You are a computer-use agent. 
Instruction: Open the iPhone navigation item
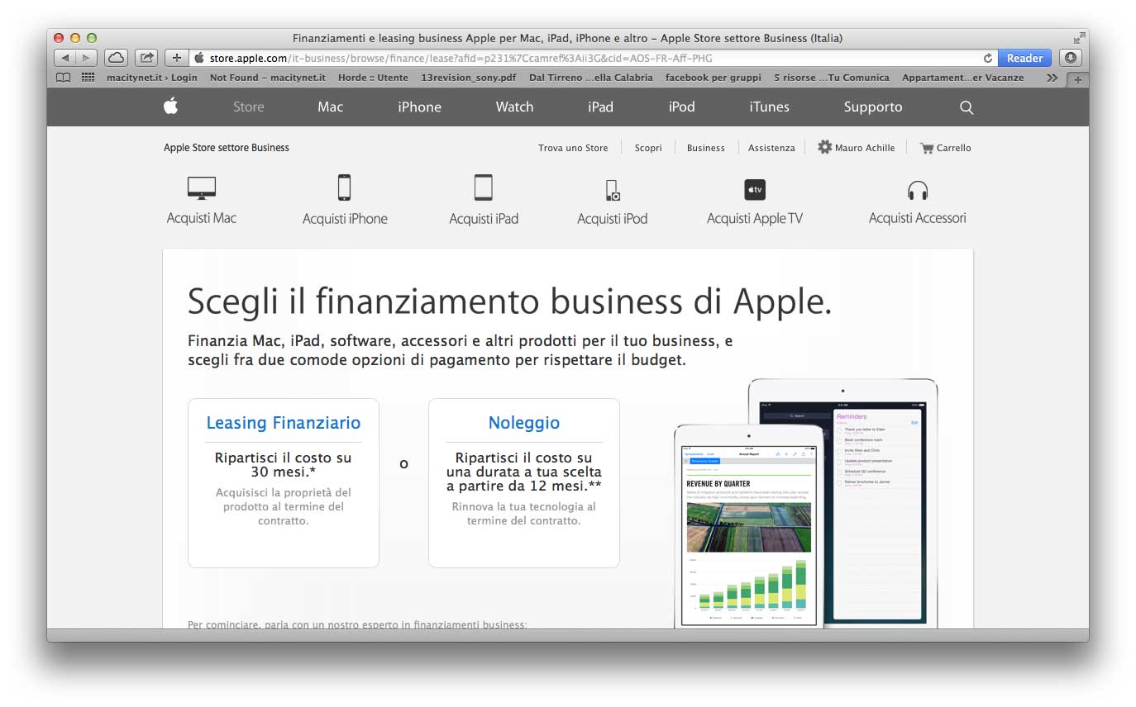click(x=420, y=107)
